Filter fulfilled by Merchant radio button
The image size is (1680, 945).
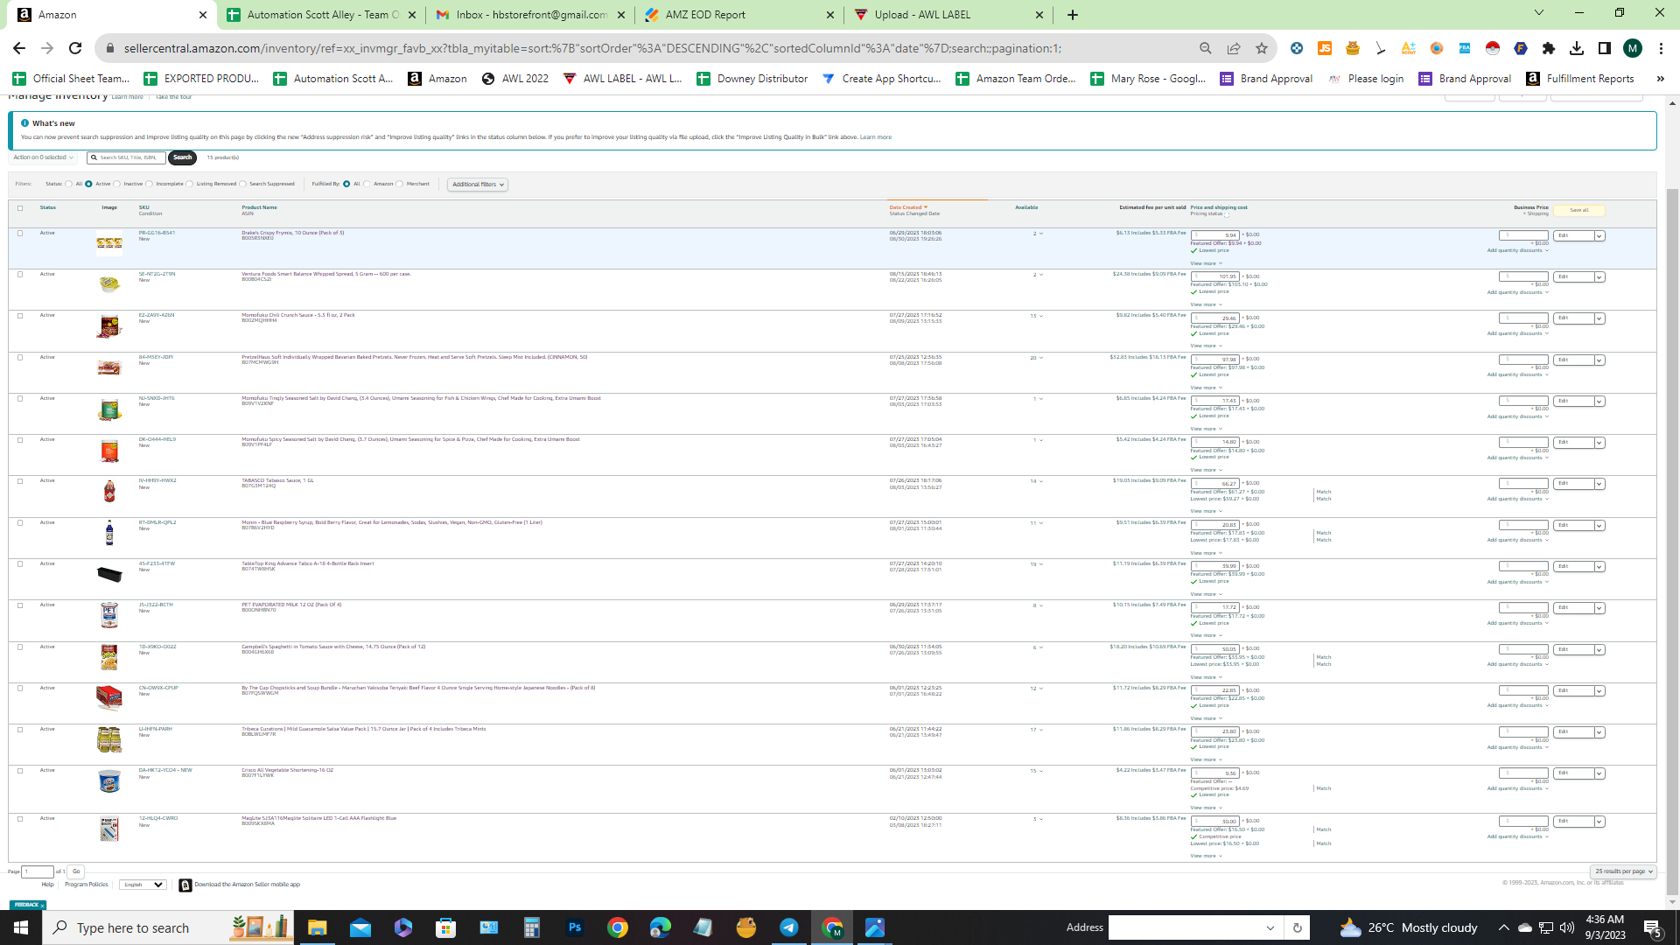coord(399,184)
